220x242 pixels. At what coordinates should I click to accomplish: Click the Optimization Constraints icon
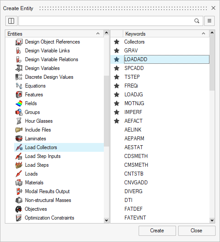[19, 218]
